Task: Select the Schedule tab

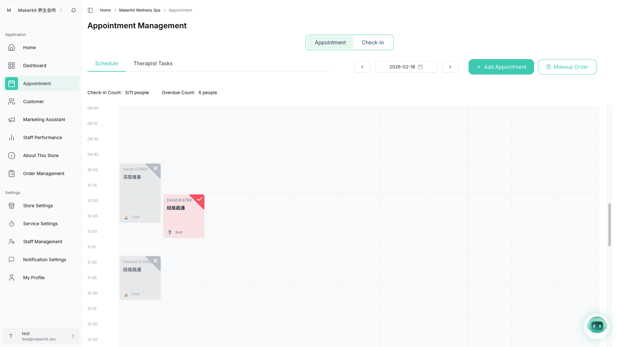Action: point(106,63)
